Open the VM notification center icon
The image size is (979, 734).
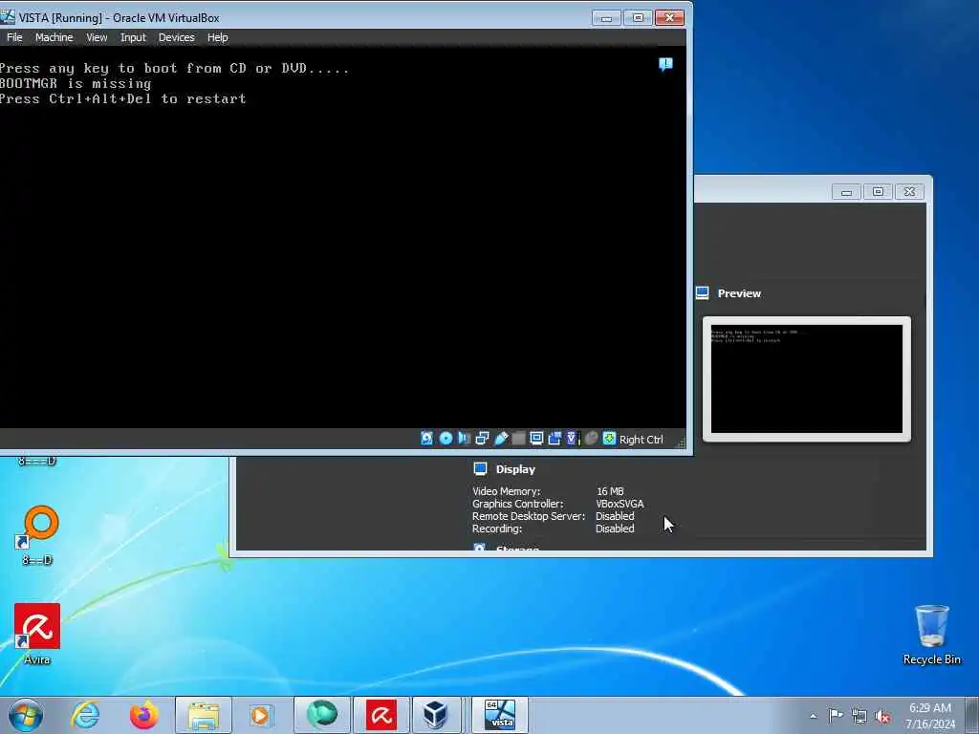(x=665, y=64)
